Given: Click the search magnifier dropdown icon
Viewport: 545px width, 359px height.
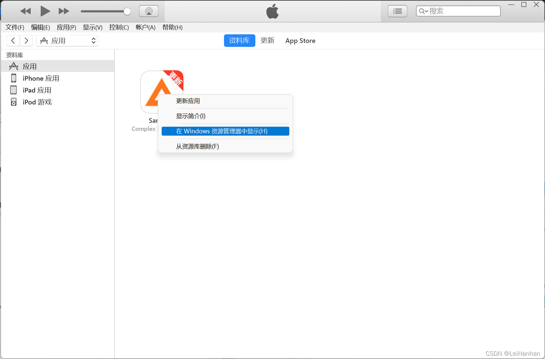Looking at the screenshot, I should click(424, 11).
